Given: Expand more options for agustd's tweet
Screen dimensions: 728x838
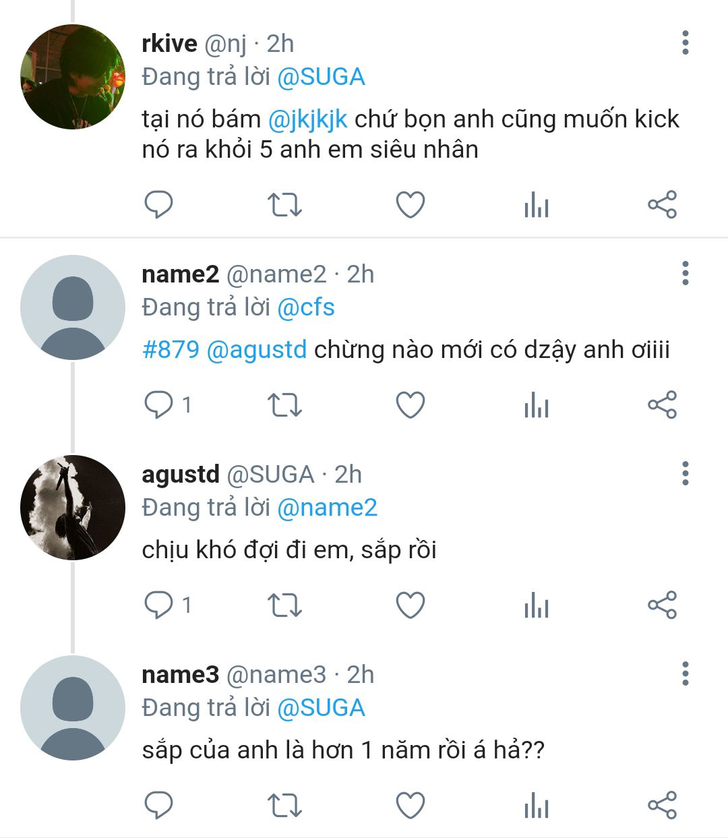Looking at the screenshot, I should click(685, 474).
